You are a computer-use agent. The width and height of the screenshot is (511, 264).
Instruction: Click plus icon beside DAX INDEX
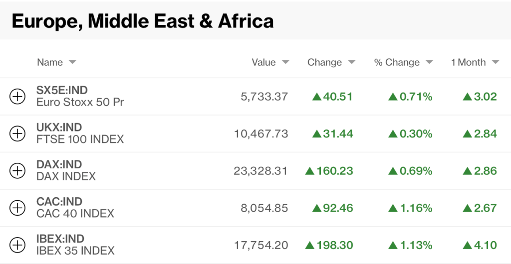pyautogui.click(x=17, y=170)
